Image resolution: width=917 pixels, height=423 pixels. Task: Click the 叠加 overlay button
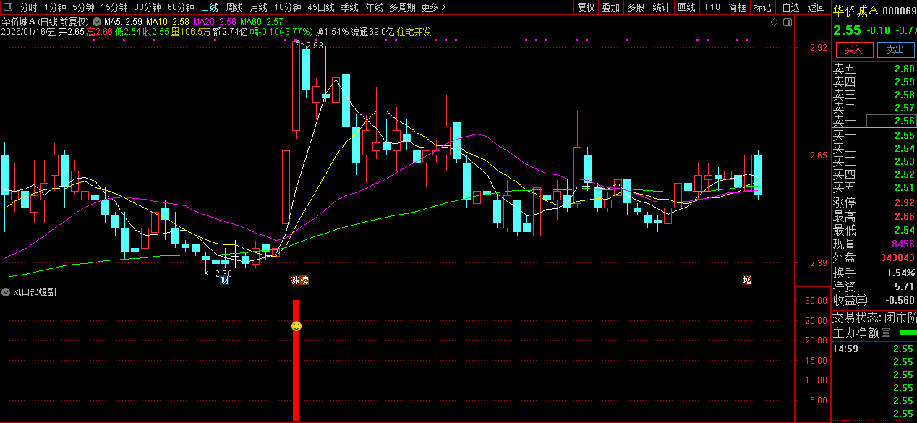pos(611,7)
